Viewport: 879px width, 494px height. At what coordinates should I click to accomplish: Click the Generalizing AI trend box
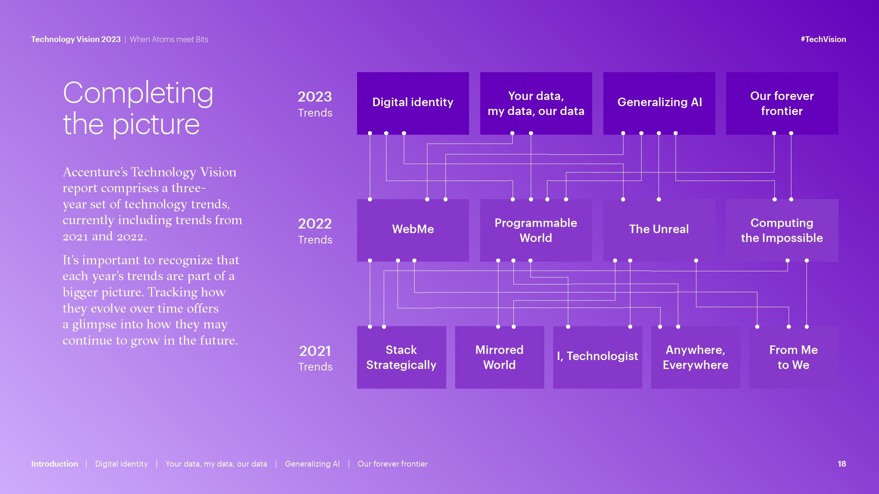659,103
